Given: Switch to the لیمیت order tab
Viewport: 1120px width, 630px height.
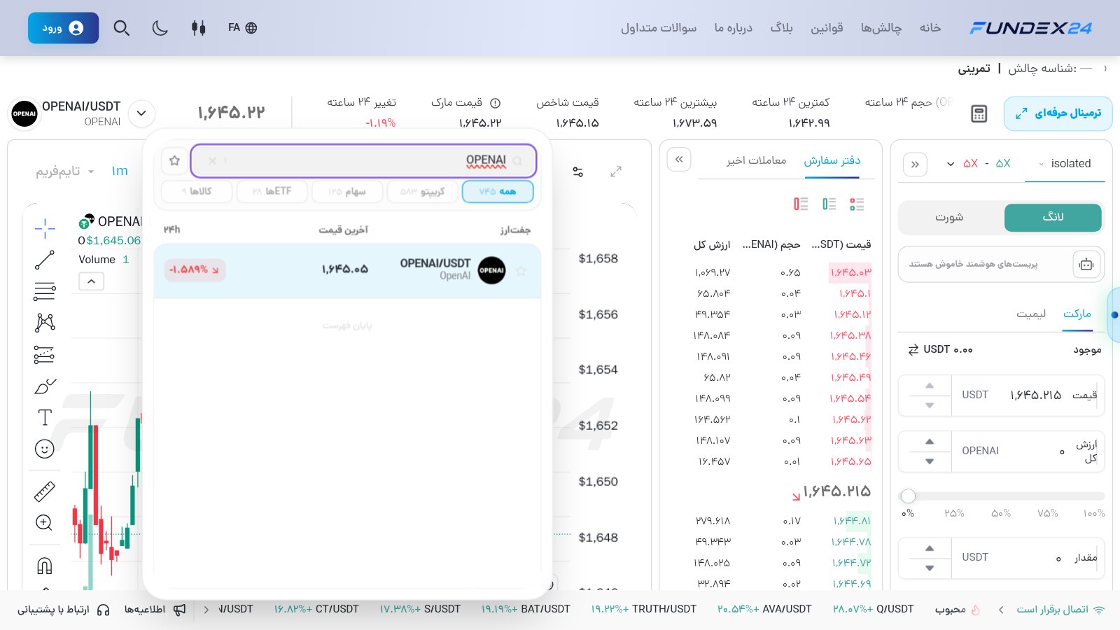Looking at the screenshot, I should [x=1031, y=314].
